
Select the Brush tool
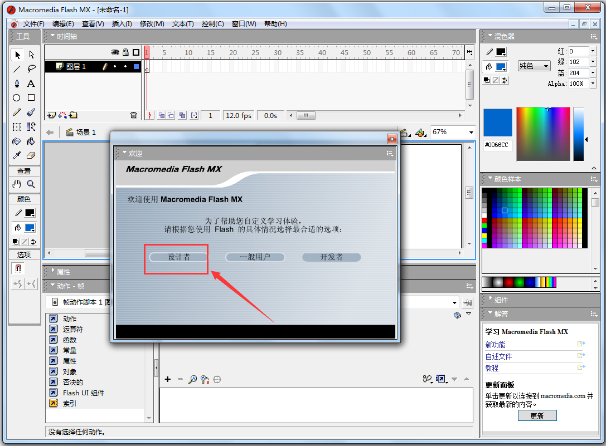tap(31, 112)
